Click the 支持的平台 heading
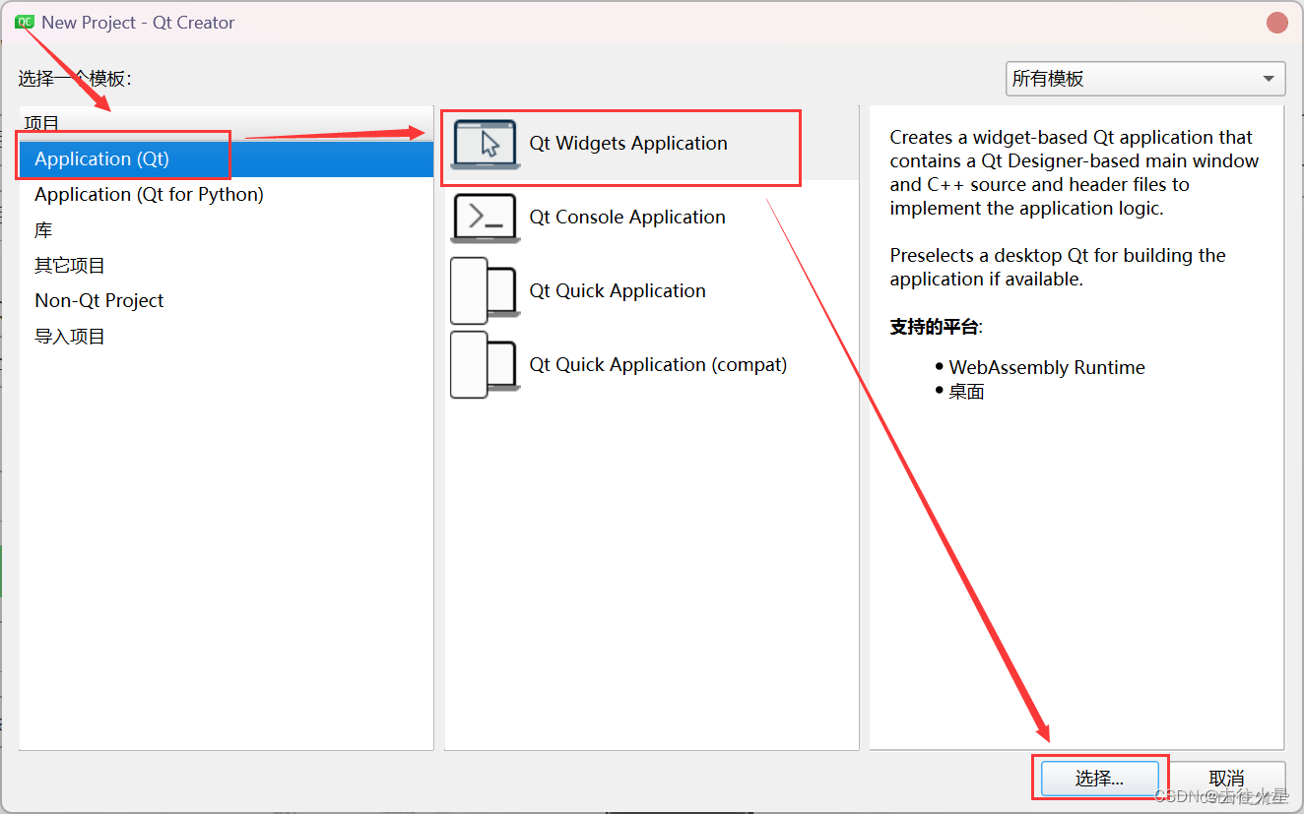The width and height of the screenshot is (1304, 814). [935, 327]
